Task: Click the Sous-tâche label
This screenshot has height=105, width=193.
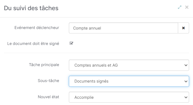Action: coord(48,81)
